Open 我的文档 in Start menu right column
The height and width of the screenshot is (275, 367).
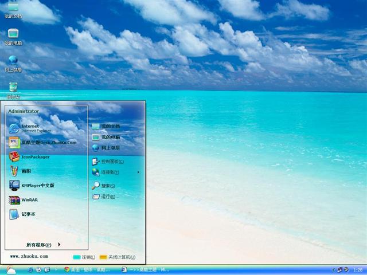pyautogui.click(x=110, y=126)
